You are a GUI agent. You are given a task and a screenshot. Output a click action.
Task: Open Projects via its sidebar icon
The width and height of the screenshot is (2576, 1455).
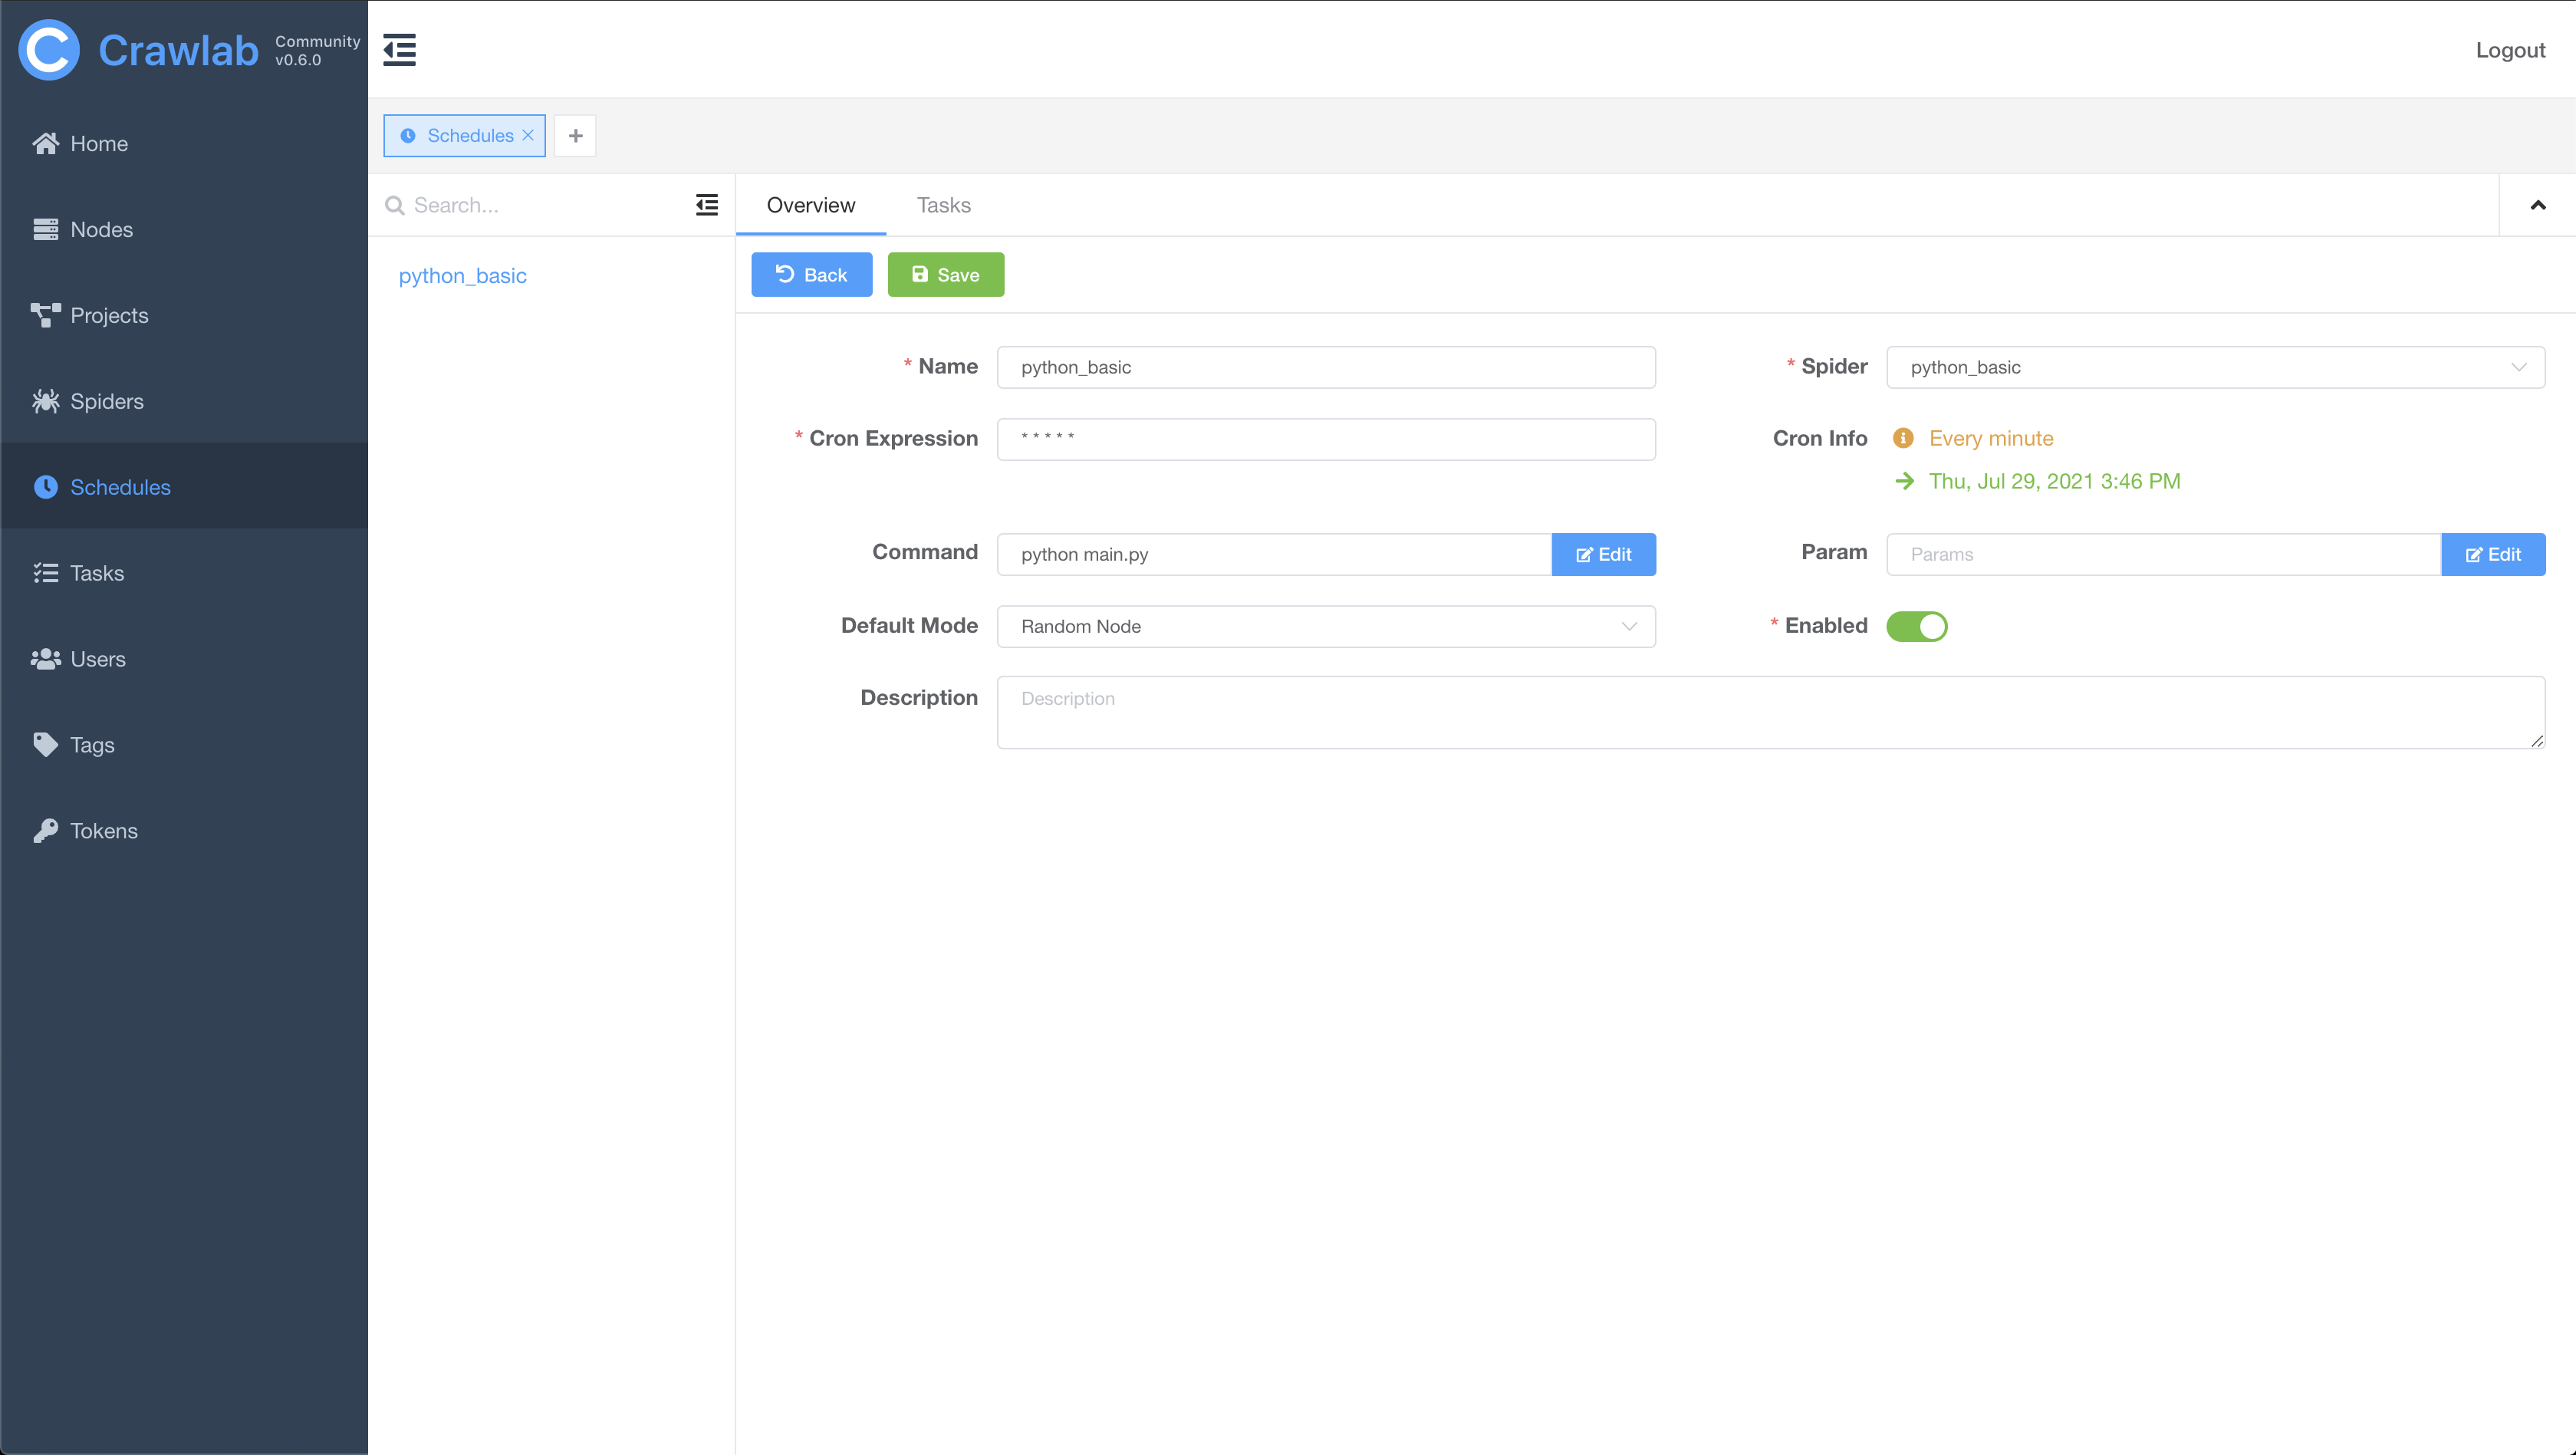pyautogui.click(x=45, y=315)
